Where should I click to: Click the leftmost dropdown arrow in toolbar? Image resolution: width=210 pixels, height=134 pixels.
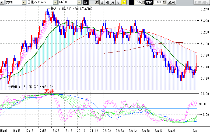click(2, 2)
